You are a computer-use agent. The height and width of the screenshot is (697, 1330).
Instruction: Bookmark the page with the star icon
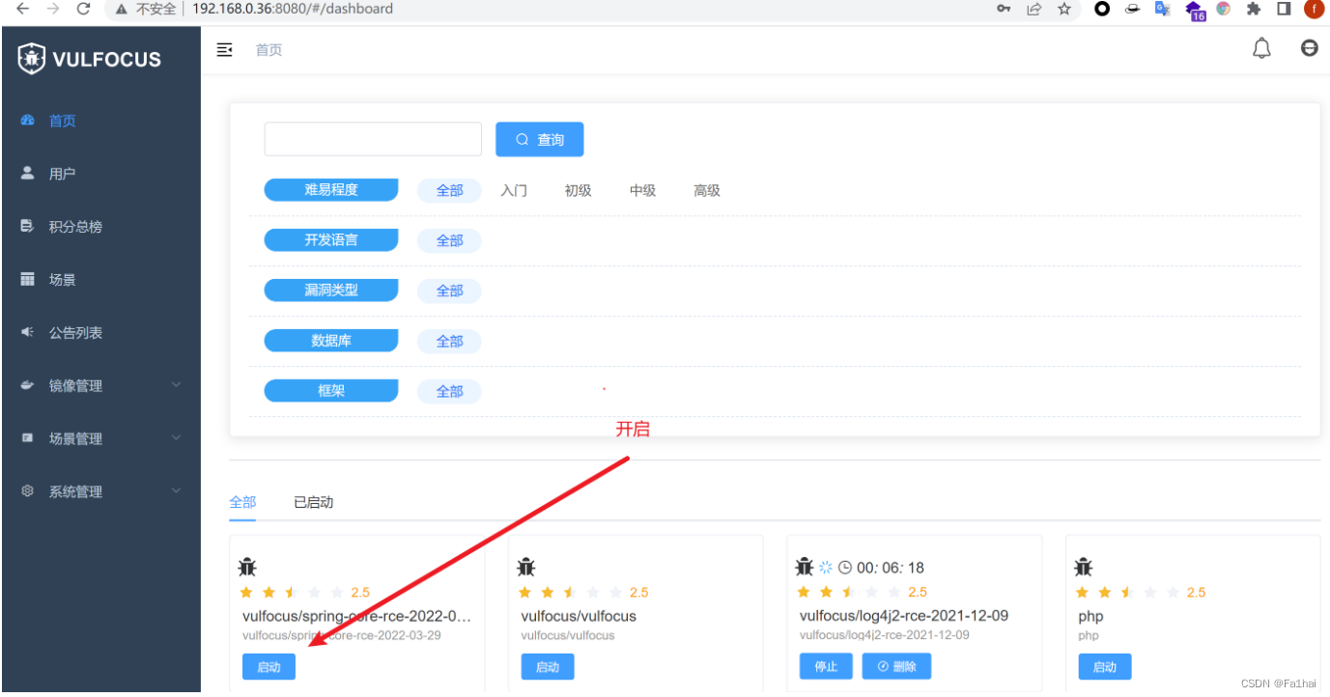coord(1064,9)
